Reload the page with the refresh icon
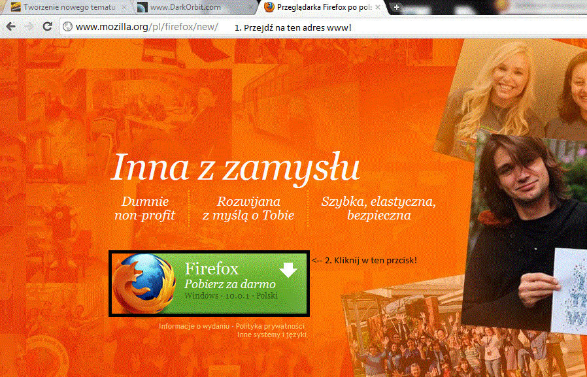This screenshot has height=377, width=587. 47,27
